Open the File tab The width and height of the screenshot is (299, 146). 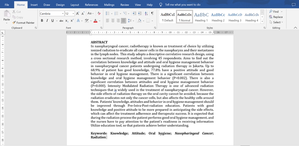[7, 5]
